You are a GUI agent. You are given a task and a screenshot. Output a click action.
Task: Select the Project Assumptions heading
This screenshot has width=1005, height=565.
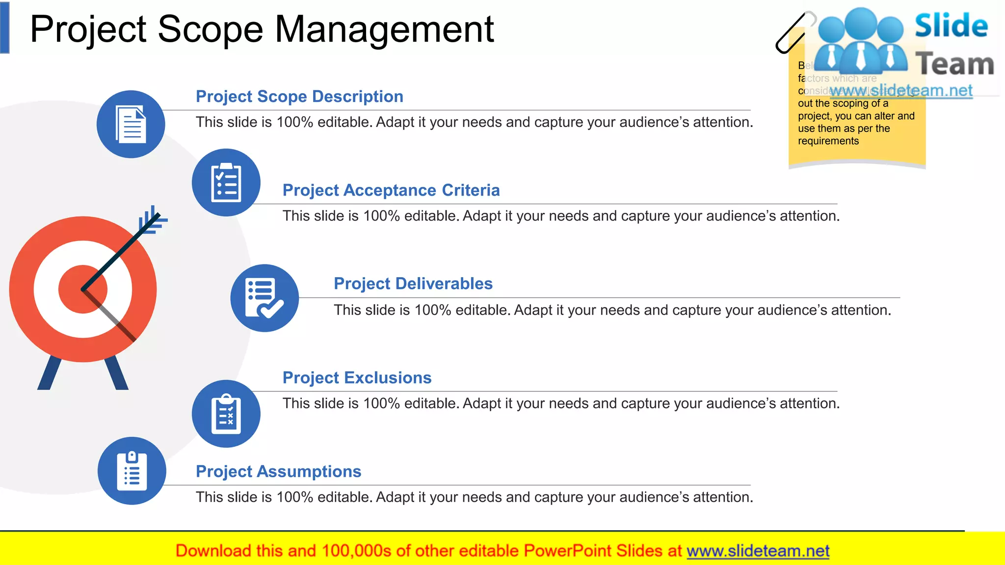pyautogui.click(x=278, y=471)
